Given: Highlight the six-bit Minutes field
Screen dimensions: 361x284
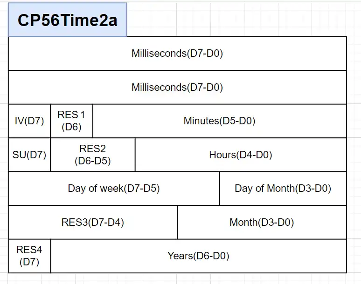Looking at the screenshot, I should [x=219, y=121].
